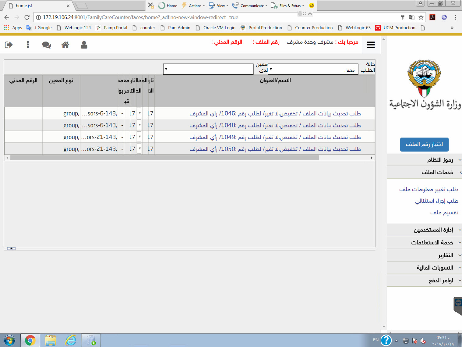This screenshot has height=347, width=462.
Task: Open row dropdown for request 1046
Action: [139, 113]
